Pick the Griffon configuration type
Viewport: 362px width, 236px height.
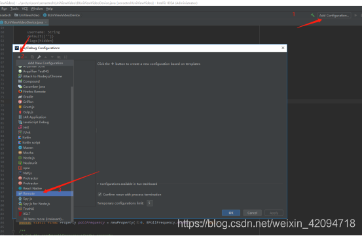tap(45, 102)
